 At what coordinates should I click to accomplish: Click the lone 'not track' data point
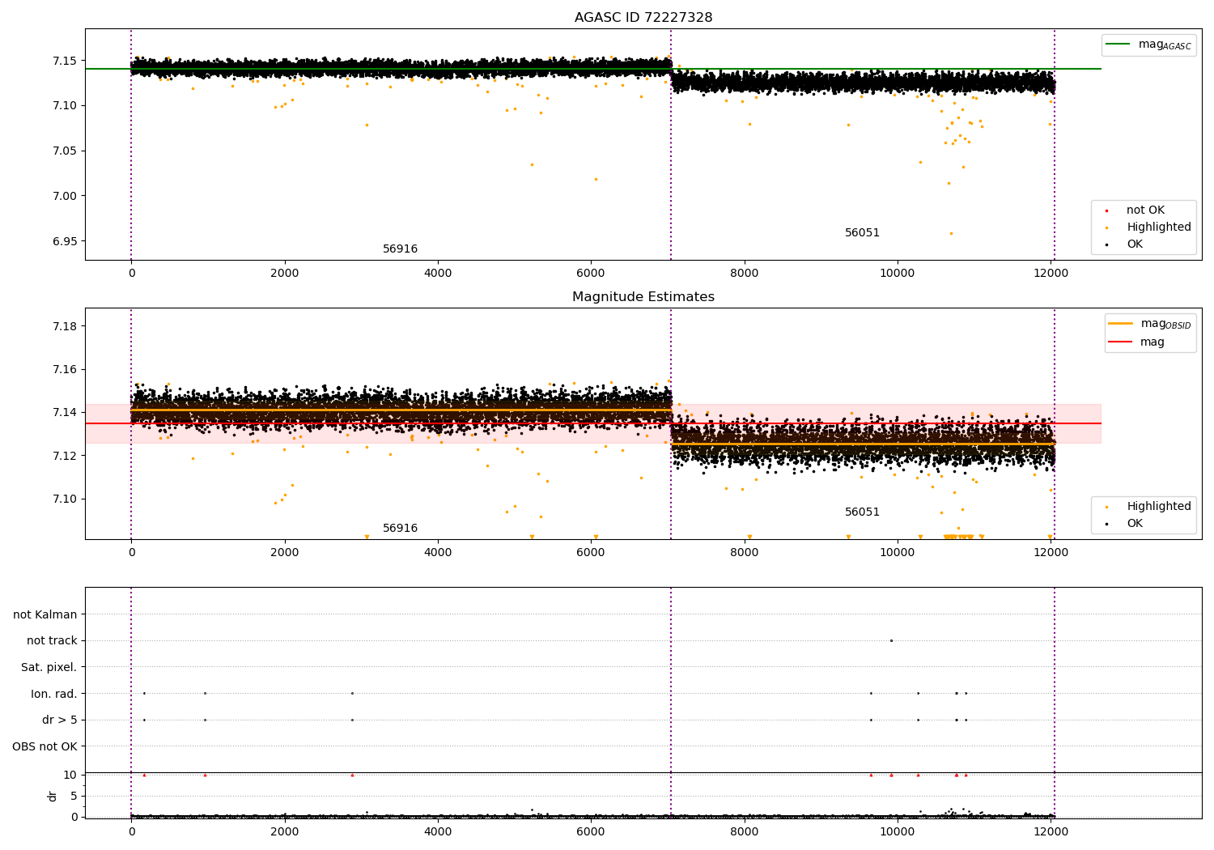(x=891, y=640)
